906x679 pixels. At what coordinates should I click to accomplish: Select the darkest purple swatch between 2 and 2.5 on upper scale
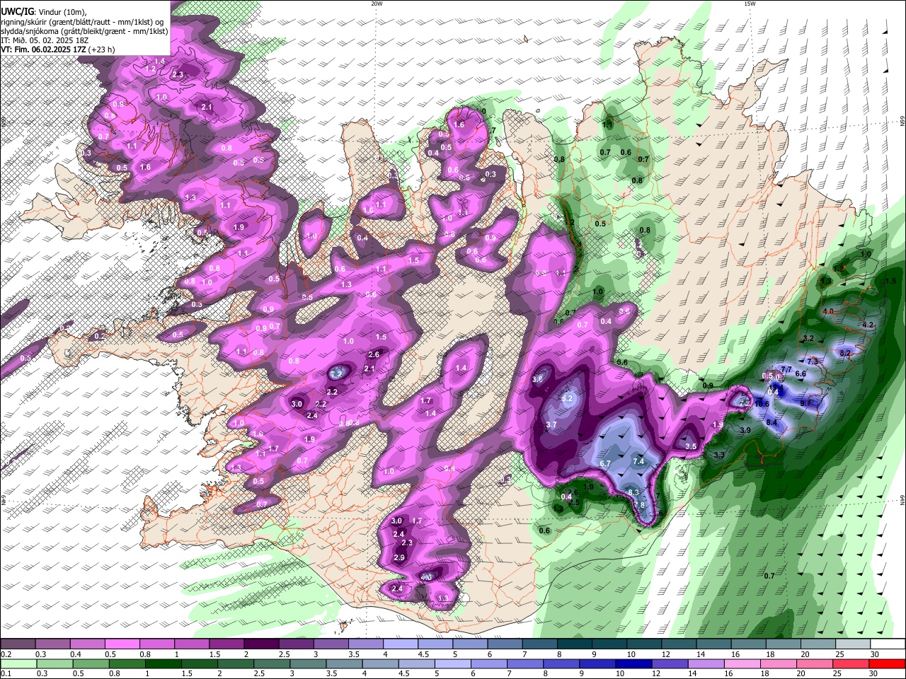pos(261,644)
